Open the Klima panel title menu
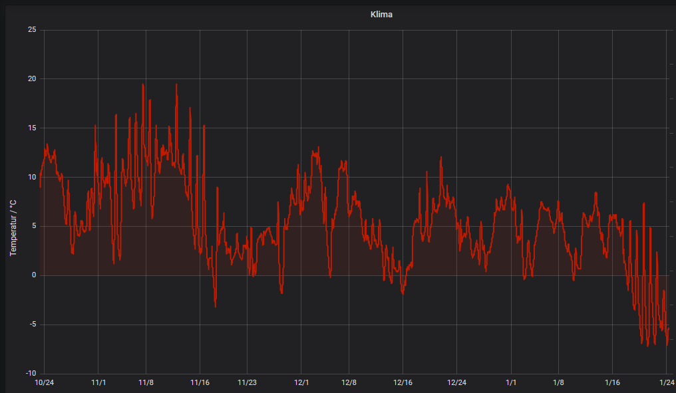The width and height of the screenshot is (676, 393). point(381,14)
